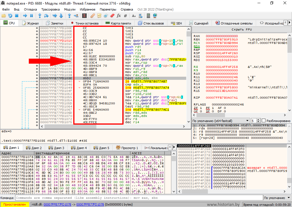Image resolution: width=292 pixels, height=207 pixels.
Task: Click the Run arrow toolbar icon
Action: tap(25, 15)
